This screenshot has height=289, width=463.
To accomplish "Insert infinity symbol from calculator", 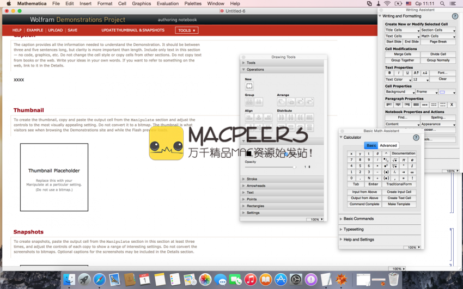I will 412,172.
